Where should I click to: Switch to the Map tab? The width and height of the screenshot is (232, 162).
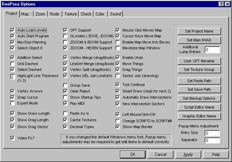click(x=25, y=14)
